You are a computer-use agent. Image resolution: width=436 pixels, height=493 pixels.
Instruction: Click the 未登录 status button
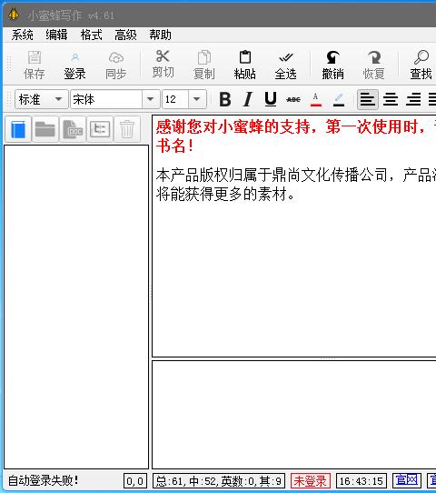pyautogui.click(x=311, y=481)
